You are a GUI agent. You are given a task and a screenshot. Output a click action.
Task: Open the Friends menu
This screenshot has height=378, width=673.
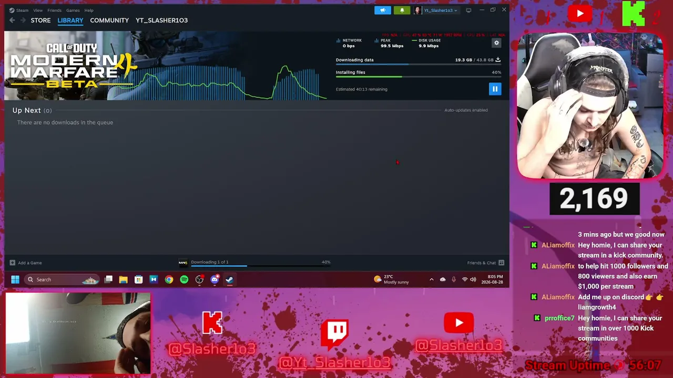pos(54,10)
